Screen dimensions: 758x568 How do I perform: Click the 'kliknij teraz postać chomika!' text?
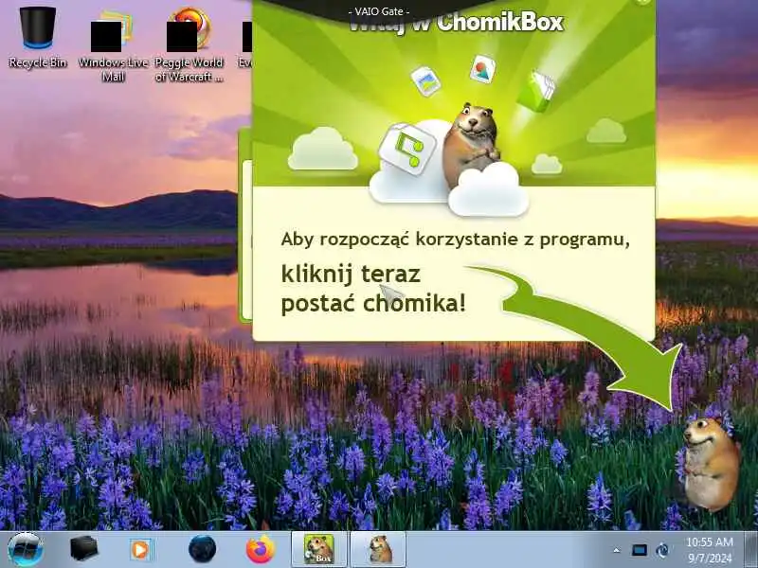tap(373, 289)
